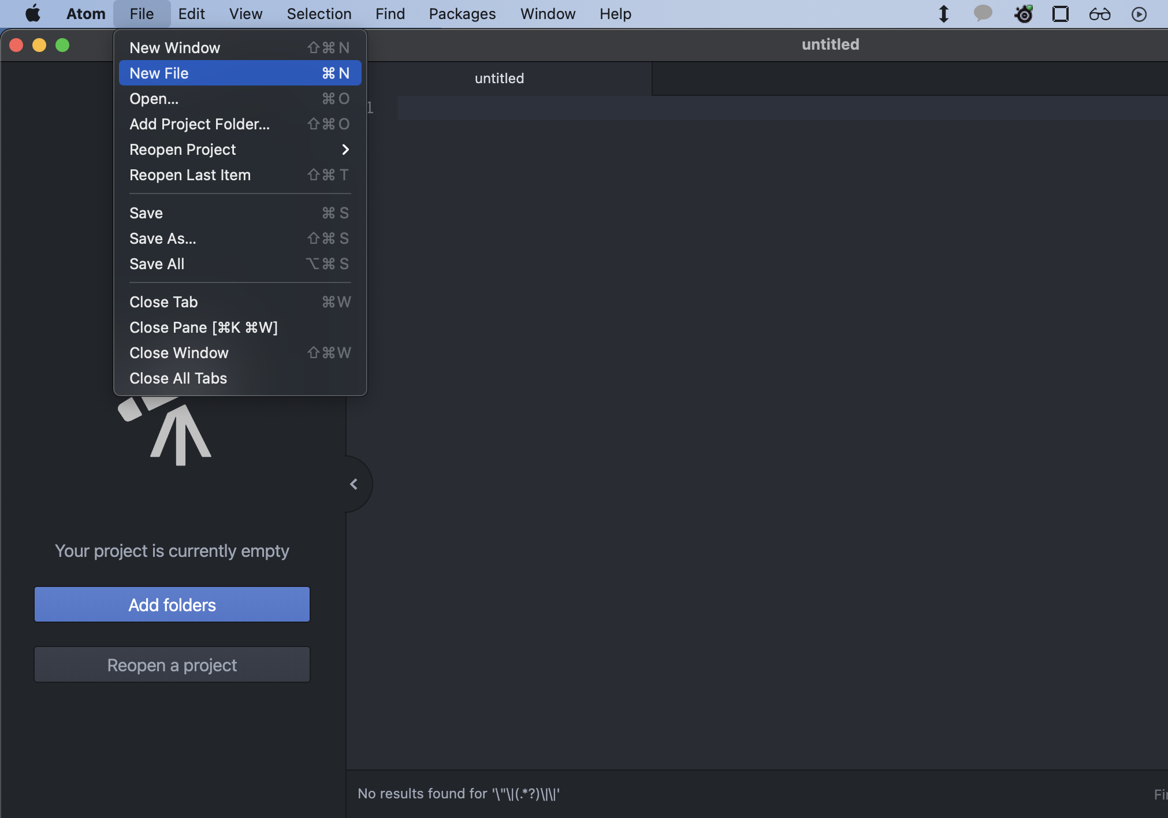Click the Reopen a project button
Image resolution: width=1168 pixels, height=818 pixels.
click(x=172, y=665)
